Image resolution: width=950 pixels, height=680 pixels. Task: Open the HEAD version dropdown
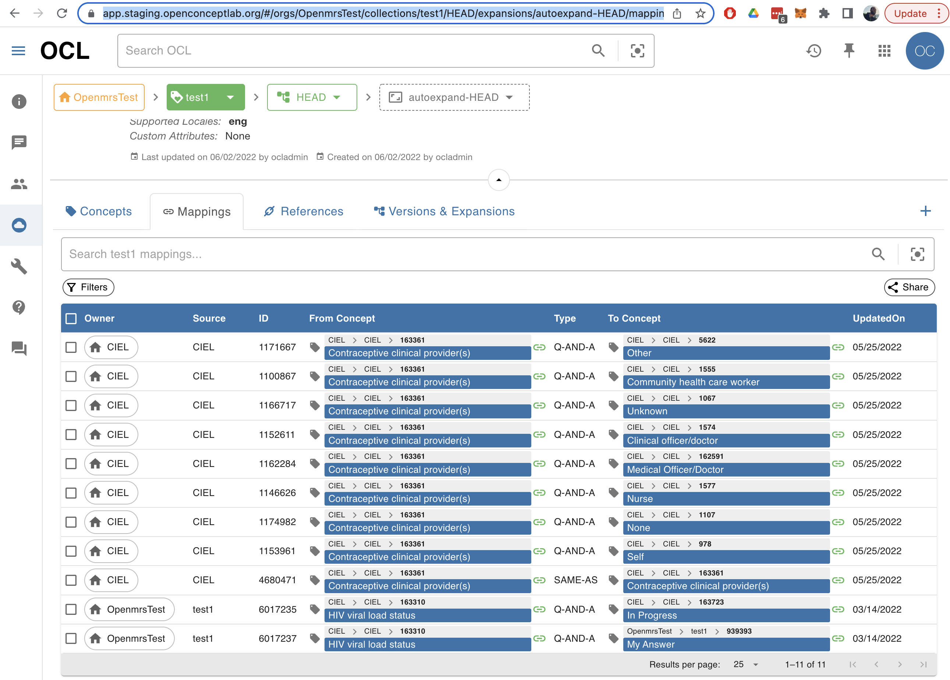click(x=337, y=97)
